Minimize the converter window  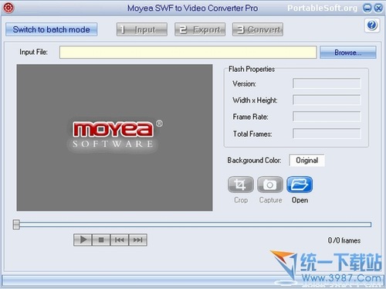click(367, 8)
